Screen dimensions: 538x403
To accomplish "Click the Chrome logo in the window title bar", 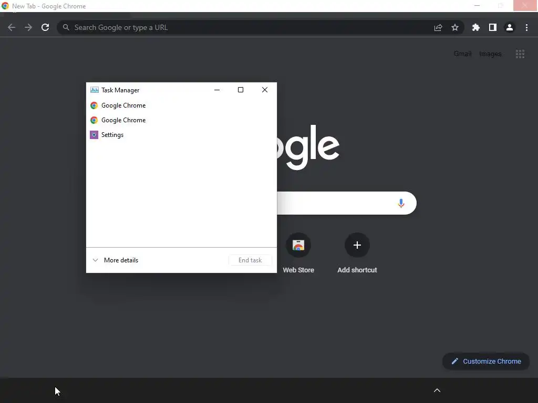I will click(x=5, y=6).
